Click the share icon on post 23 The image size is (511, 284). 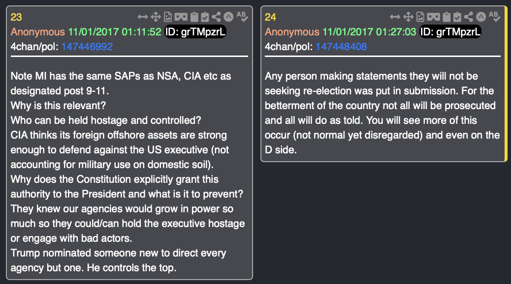tap(216, 17)
